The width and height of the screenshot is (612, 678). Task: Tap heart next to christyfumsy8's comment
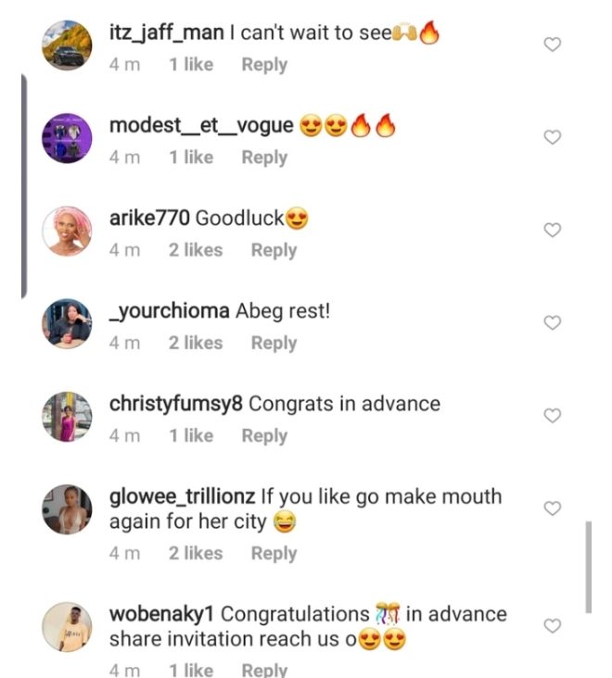[552, 416]
